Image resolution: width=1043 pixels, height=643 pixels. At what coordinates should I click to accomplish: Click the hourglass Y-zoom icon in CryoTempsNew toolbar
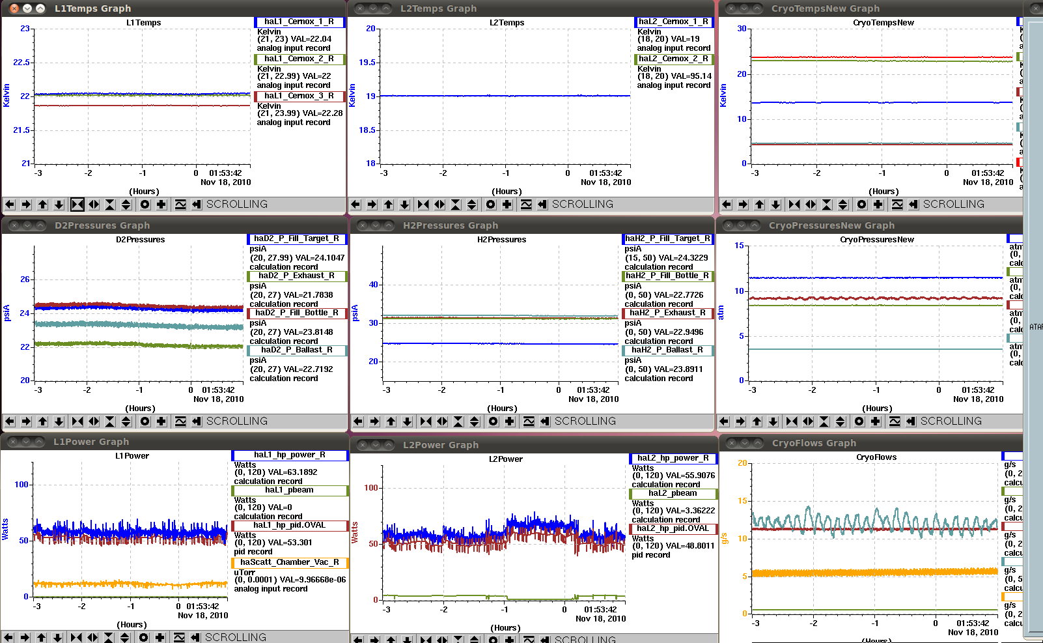(x=827, y=205)
